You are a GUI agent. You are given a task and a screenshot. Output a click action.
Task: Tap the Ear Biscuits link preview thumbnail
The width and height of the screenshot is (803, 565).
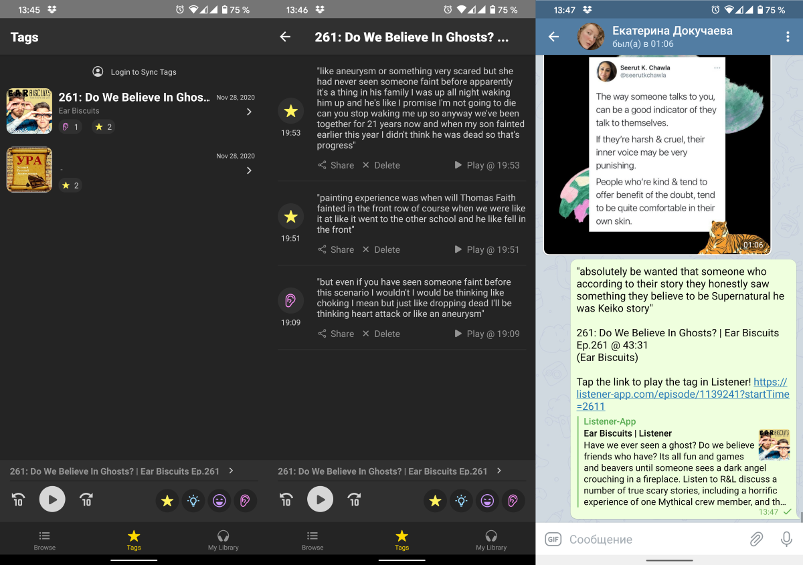(774, 445)
